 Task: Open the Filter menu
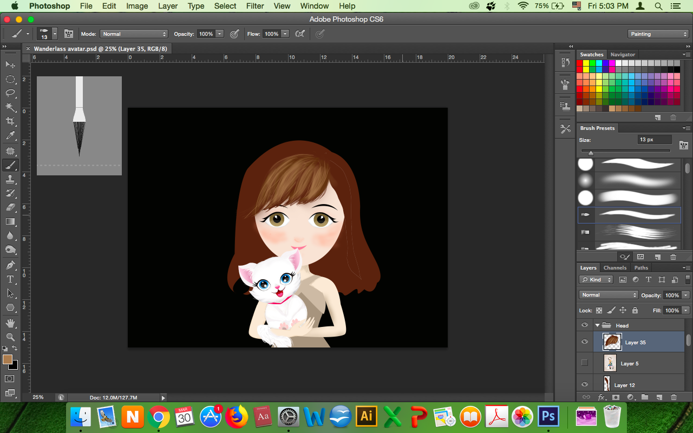coord(255,6)
